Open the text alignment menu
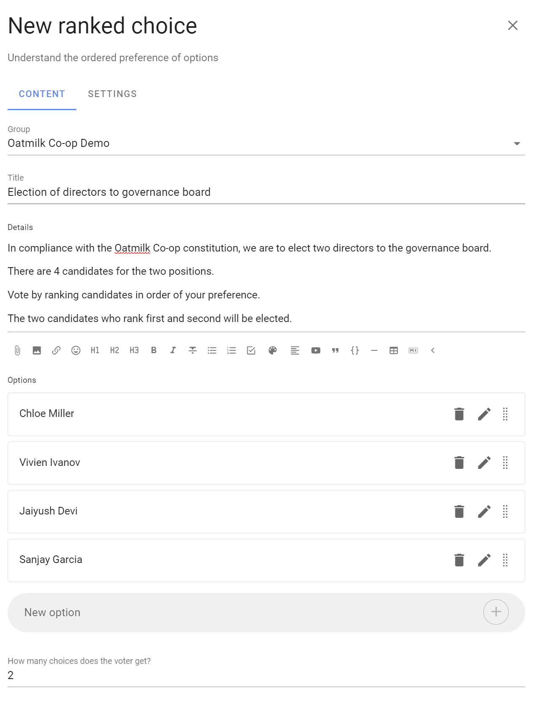534x701 pixels. (x=295, y=350)
